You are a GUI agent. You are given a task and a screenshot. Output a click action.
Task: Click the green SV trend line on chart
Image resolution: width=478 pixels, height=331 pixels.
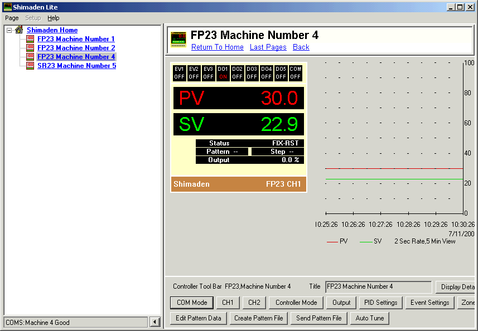394,179
